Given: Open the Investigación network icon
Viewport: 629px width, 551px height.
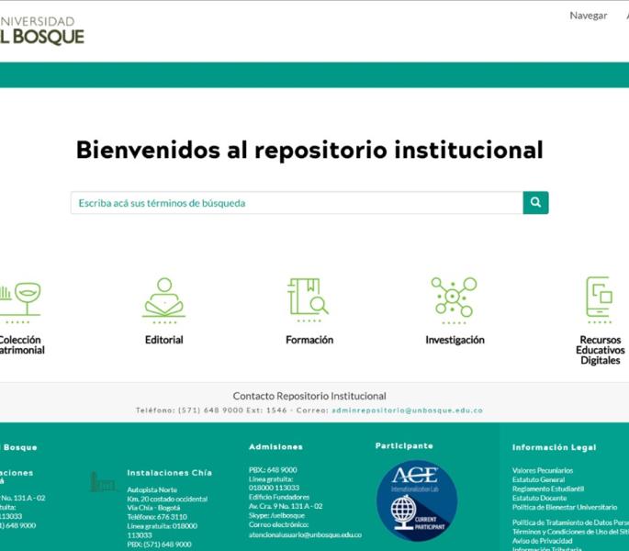Looking at the screenshot, I should 454,298.
